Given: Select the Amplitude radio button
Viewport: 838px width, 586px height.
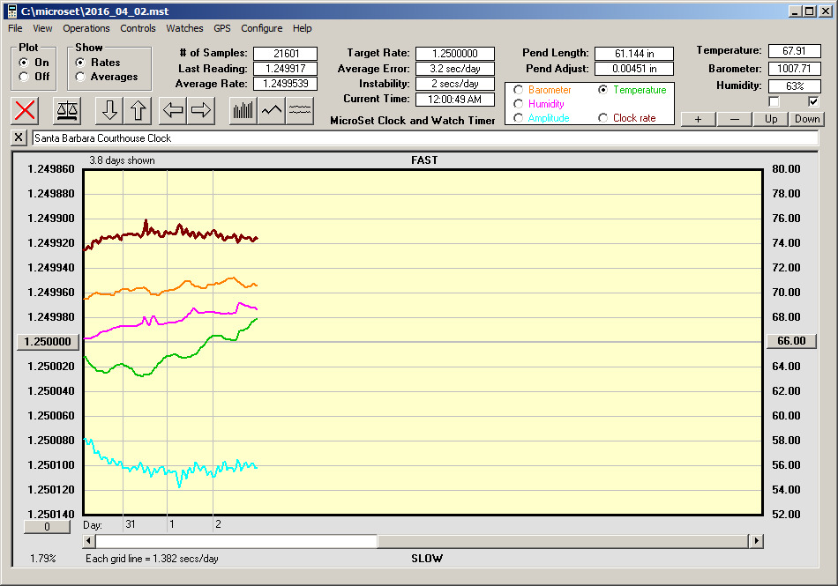Looking at the screenshot, I should [518, 118].
